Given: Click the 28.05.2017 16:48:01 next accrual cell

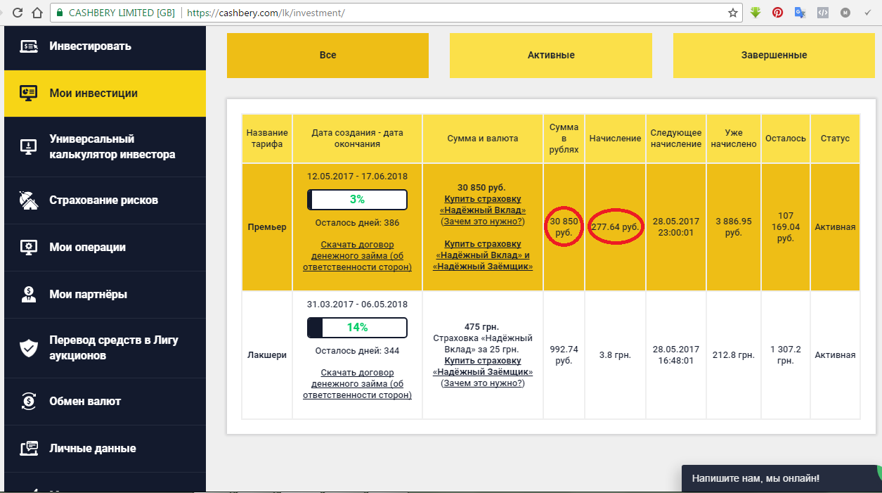Looking at the screenshot, I should pyautogui.click(x=675, y=355).
